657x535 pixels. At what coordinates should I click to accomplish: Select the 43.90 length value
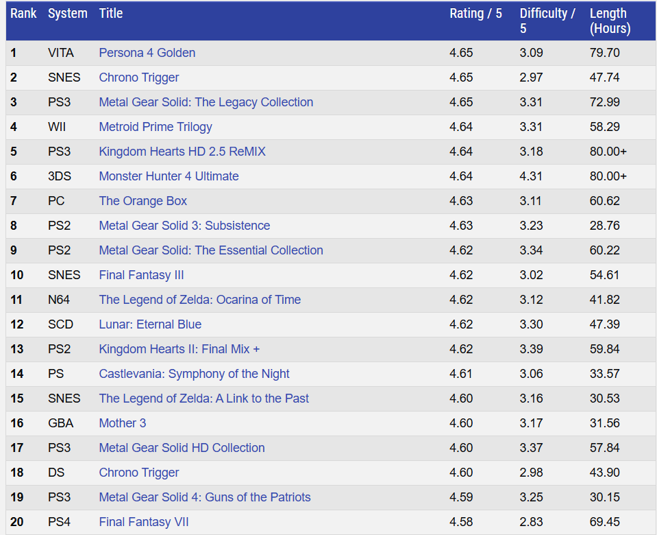click(x=605, y=473)
